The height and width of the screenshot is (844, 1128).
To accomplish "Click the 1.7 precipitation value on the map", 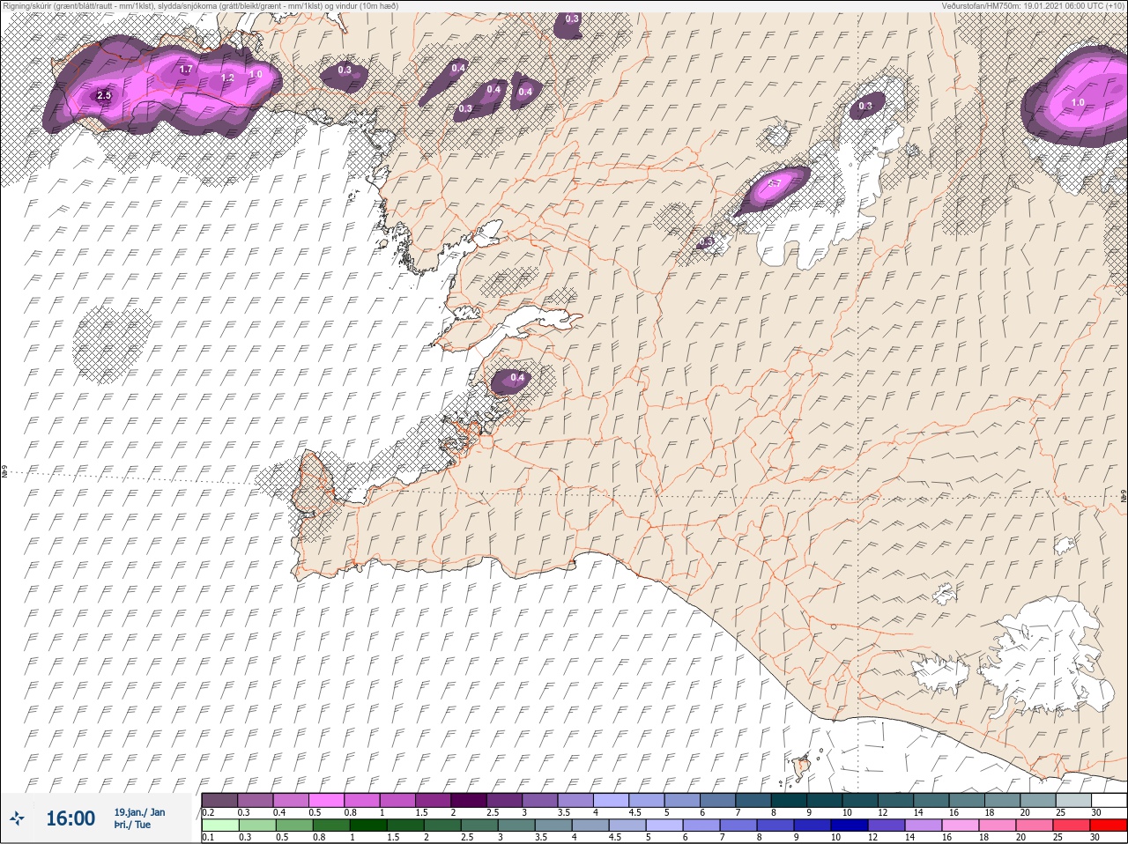I will point(186,69).
